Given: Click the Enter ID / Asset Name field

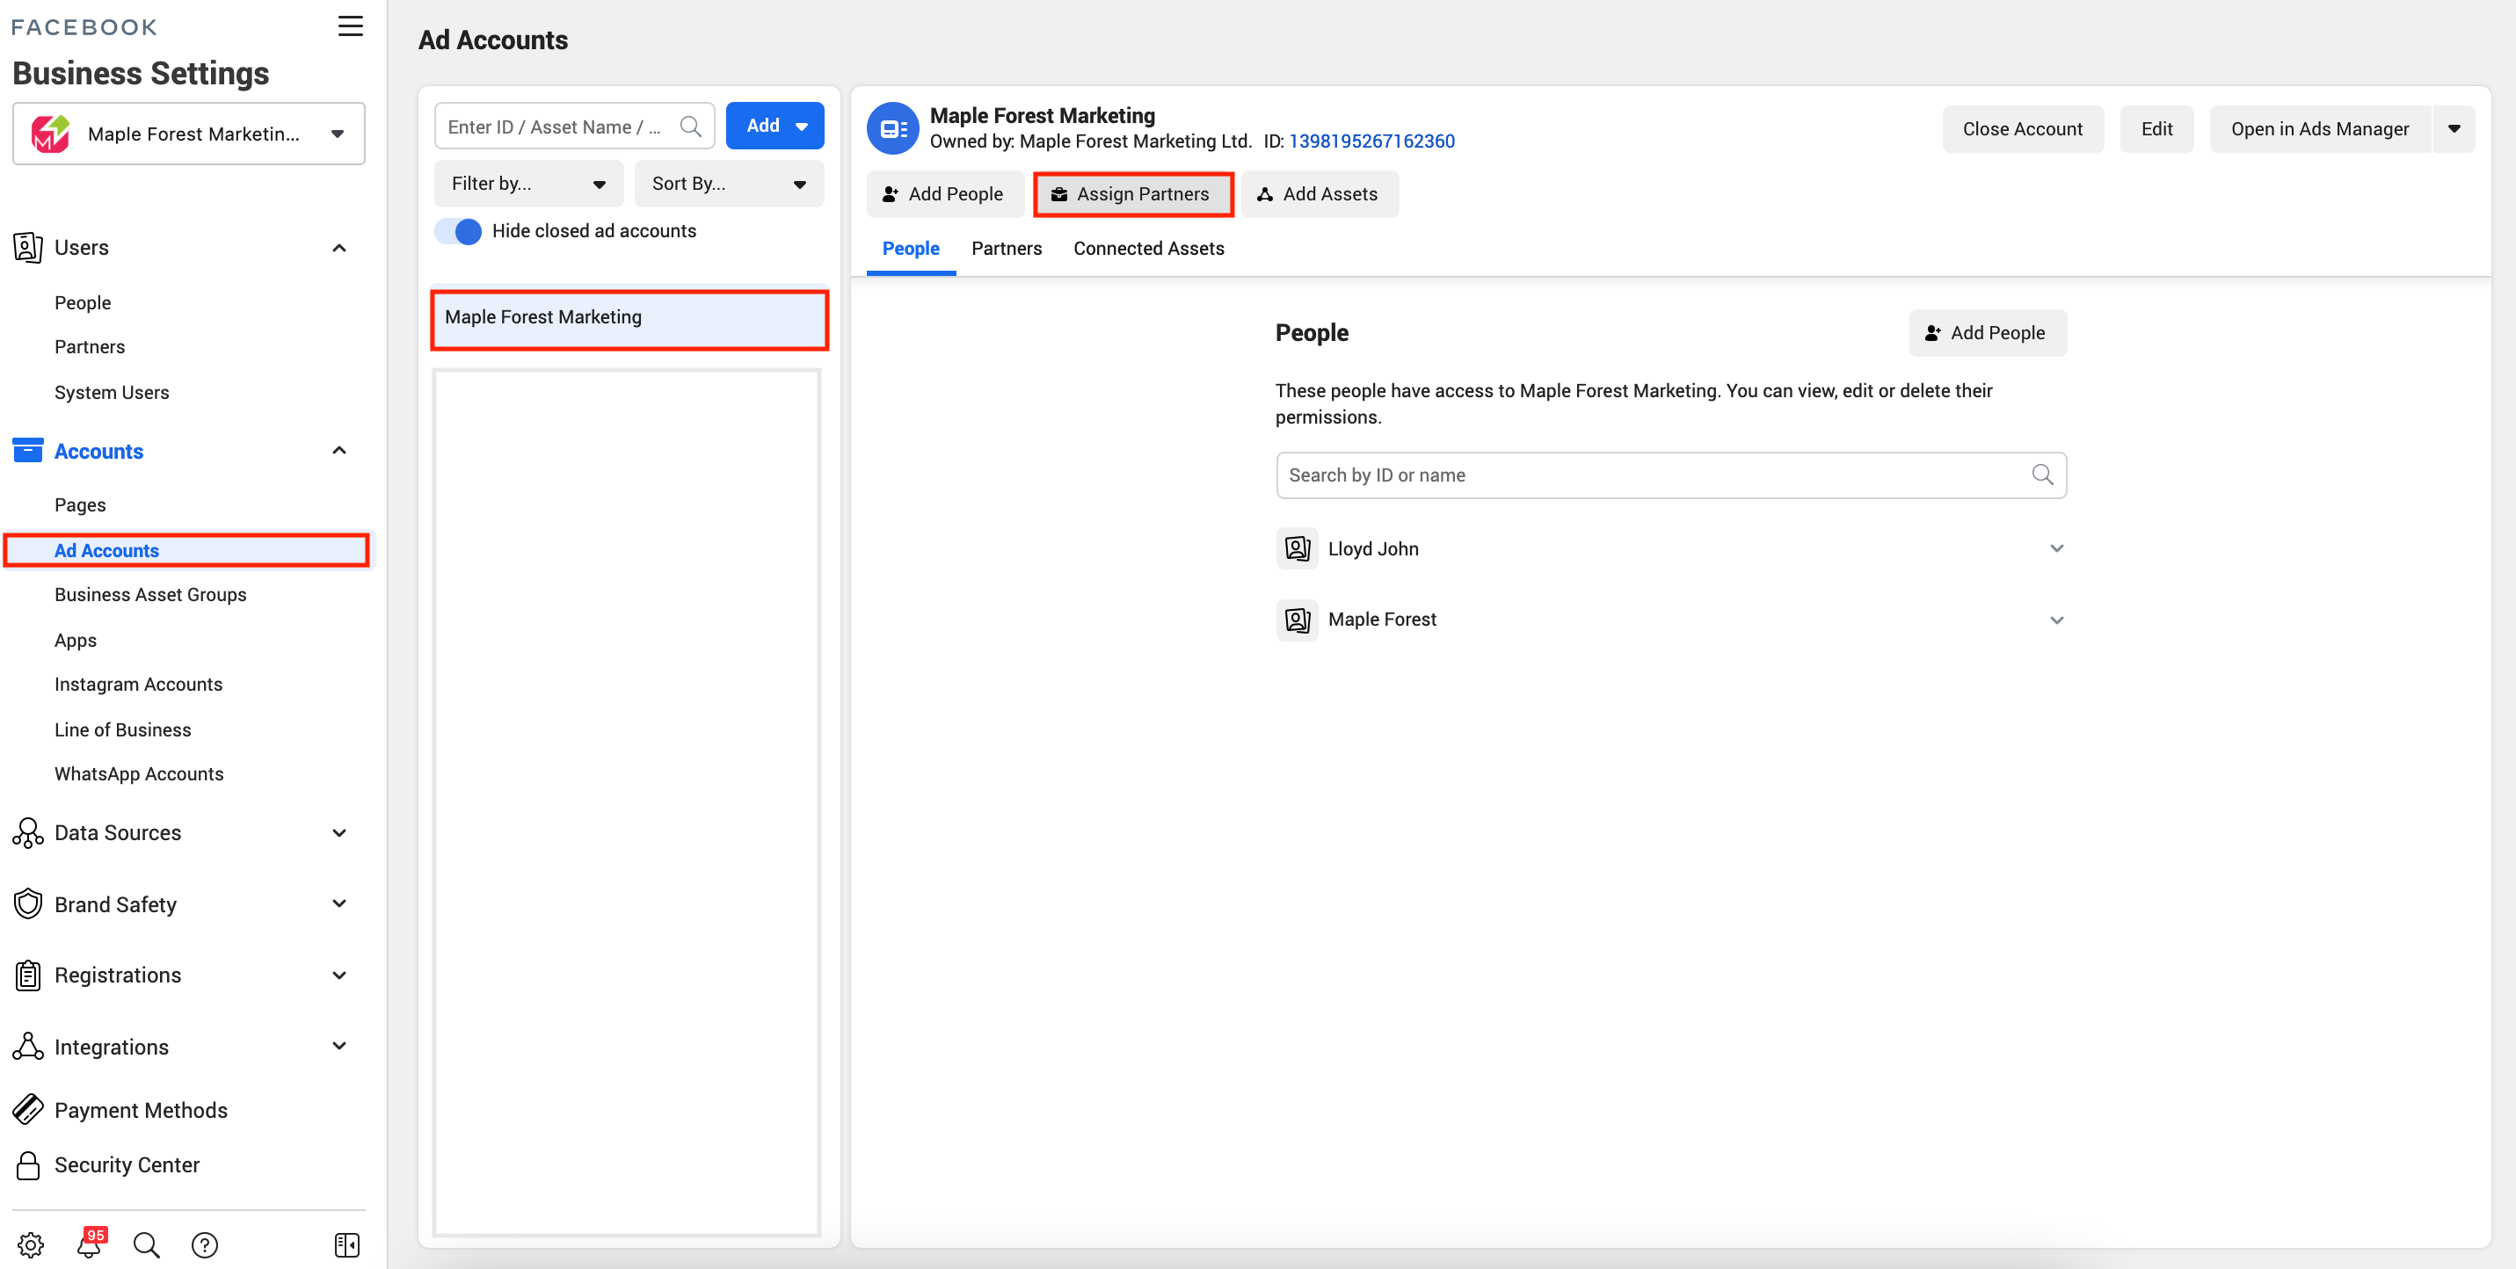Looking at the screenshot, I should tap(574, 126).
